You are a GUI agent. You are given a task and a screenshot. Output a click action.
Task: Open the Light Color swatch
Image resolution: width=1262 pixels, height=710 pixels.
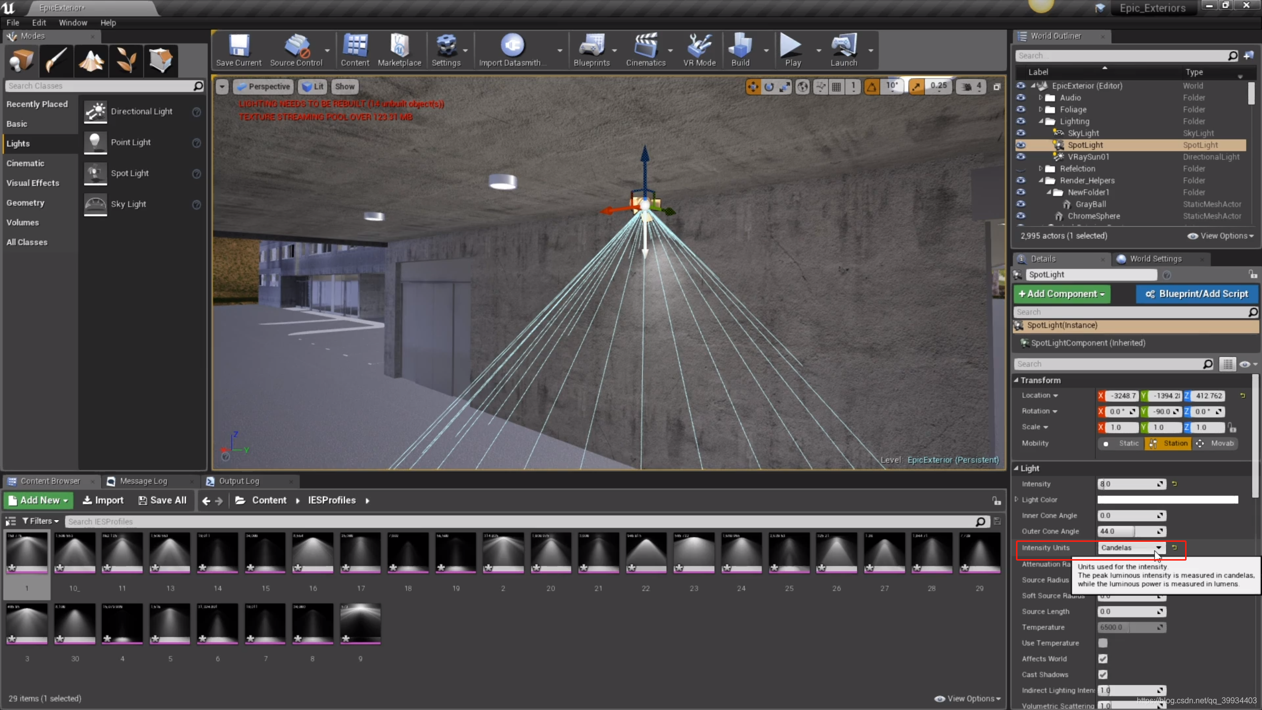(1167, 500)
